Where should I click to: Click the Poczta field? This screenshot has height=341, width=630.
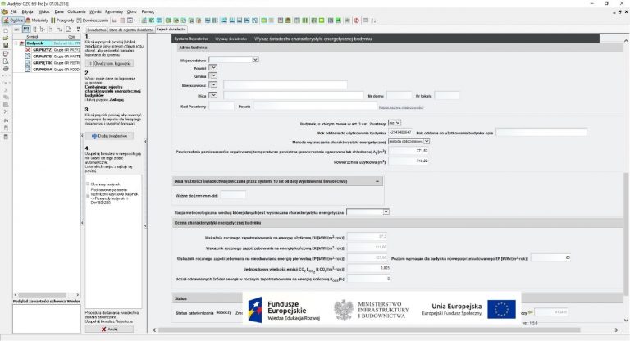click(x=315, y=107)
